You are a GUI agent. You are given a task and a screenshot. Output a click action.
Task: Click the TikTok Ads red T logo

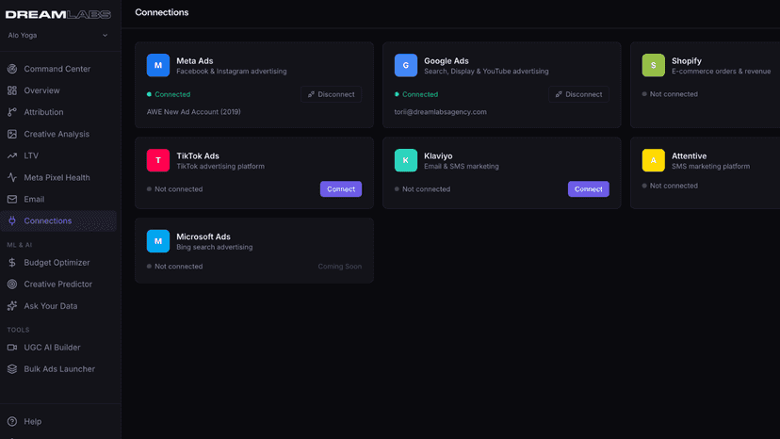[158, 160]
